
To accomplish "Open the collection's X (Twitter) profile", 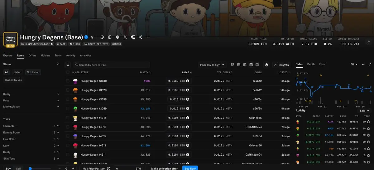I will point(125,37).
